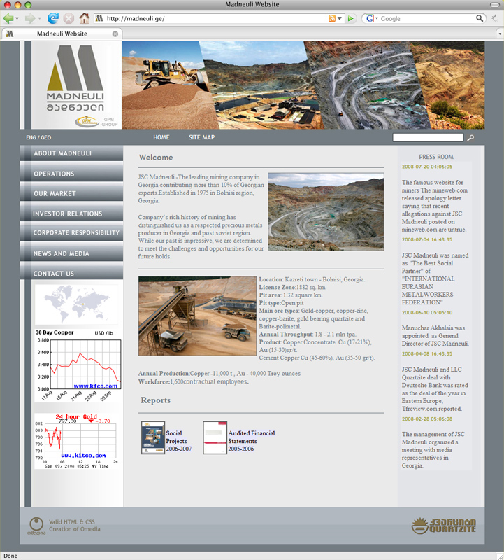
Task: Click the site search magnifier icon
Action: click(x=470, y=137)
